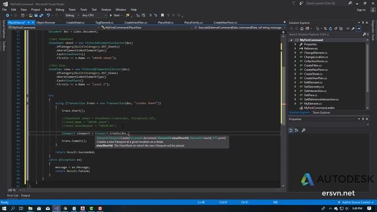Click Sign in link
Image resolution: width=377 pixels, height=212 pixels.
coord(361,10)
